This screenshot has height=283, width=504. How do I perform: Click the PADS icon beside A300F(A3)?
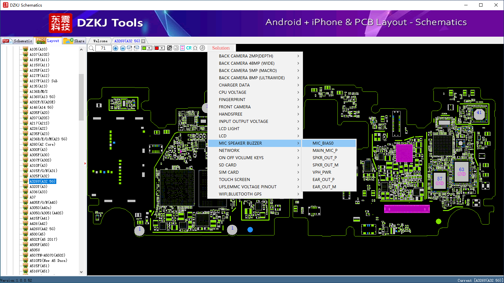[25, 150]
